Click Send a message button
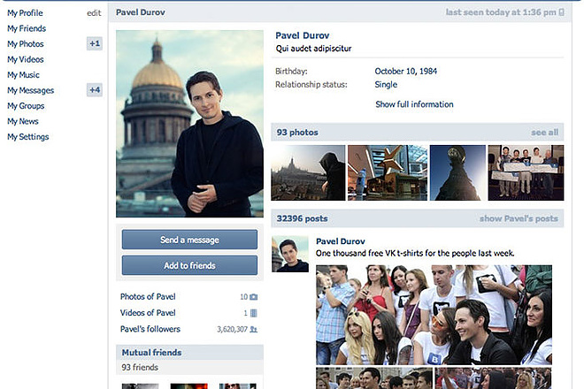This screenshot has width=584, height=389. point(189,240)
